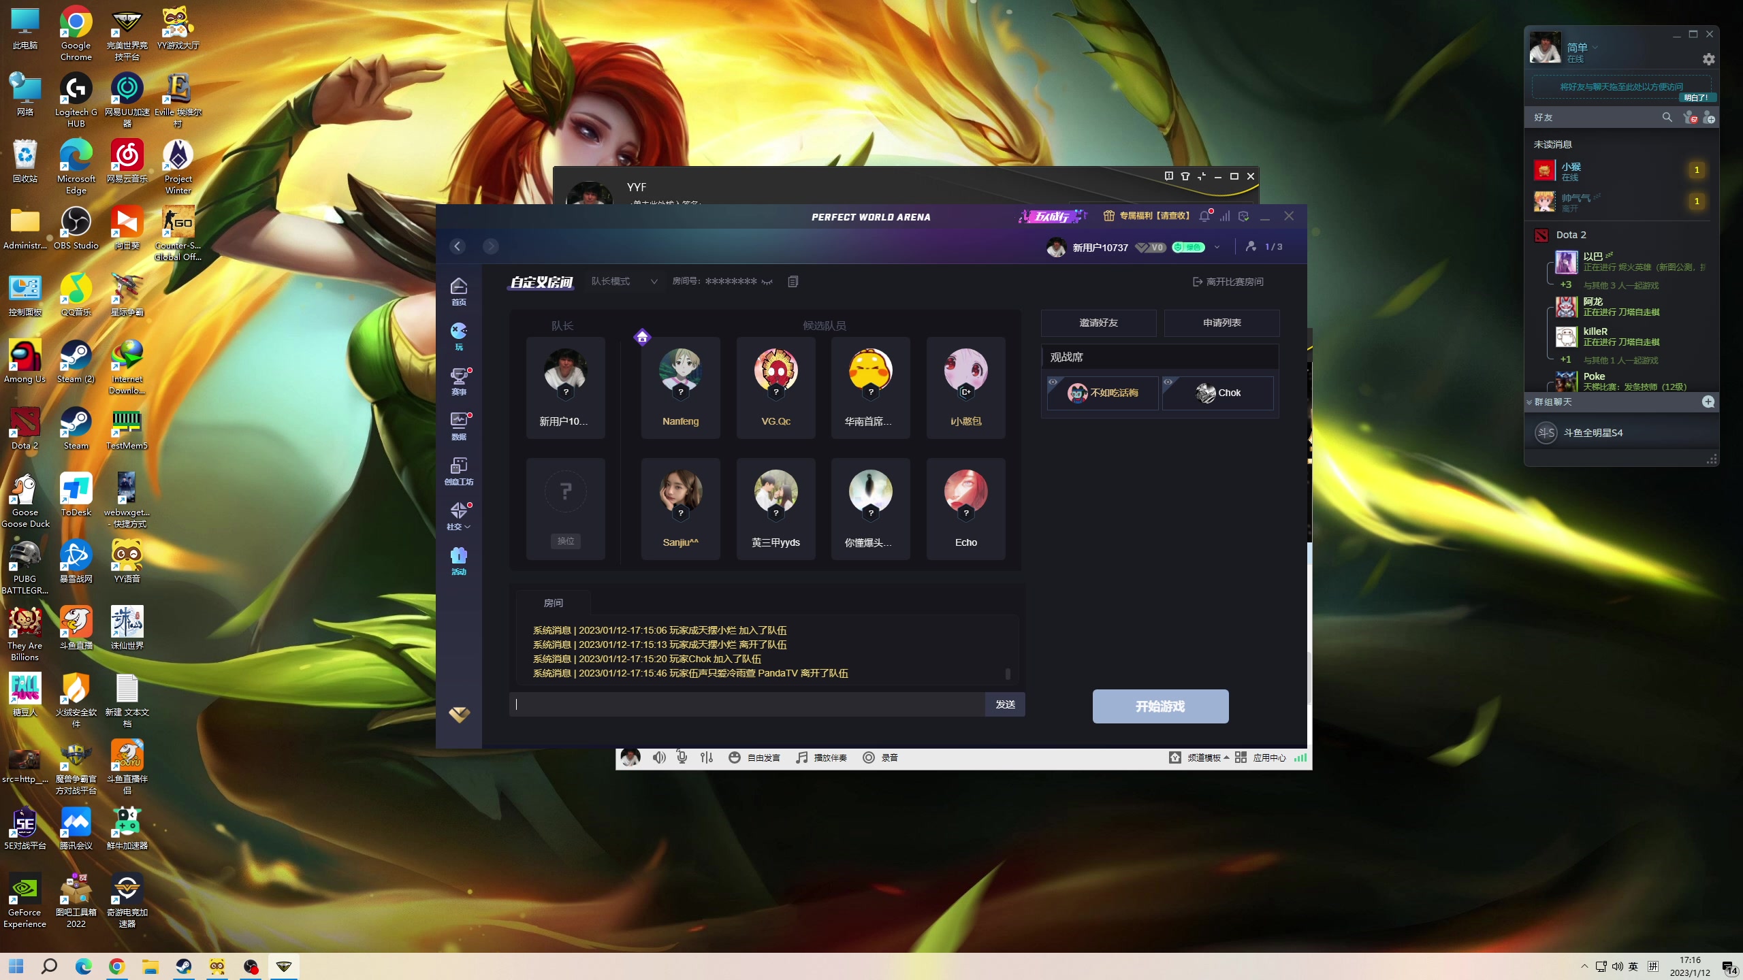Open the audio mixer settings in YY bar
This screenshot has width=1743, height=980.
point(707,757)
